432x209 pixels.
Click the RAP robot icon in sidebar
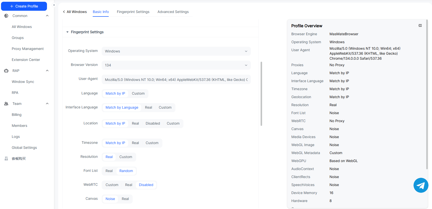(6, 71)
